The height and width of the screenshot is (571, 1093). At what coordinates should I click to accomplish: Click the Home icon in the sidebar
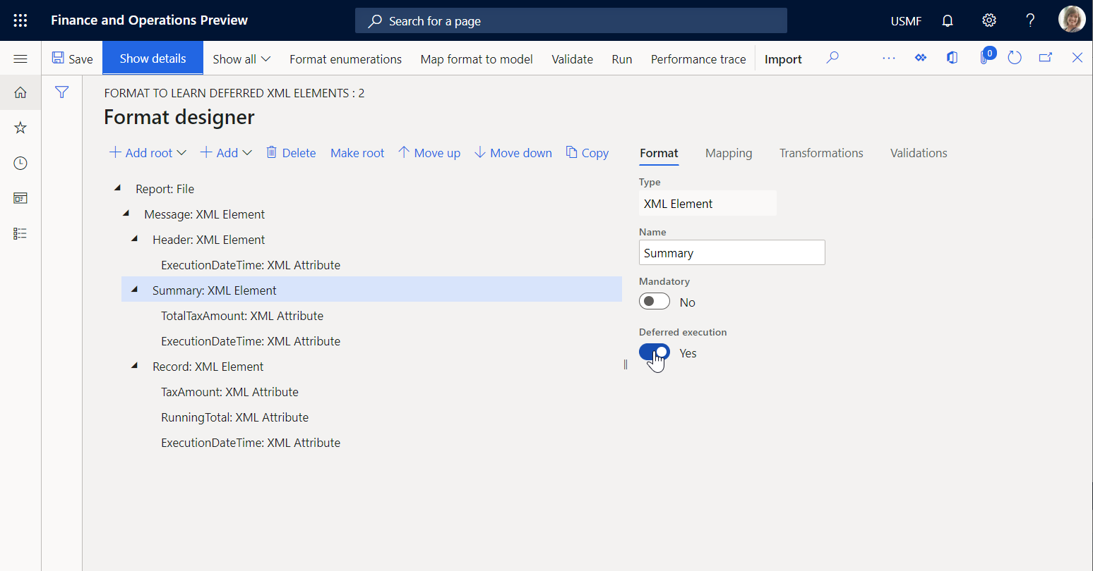[x=20, y=92]
